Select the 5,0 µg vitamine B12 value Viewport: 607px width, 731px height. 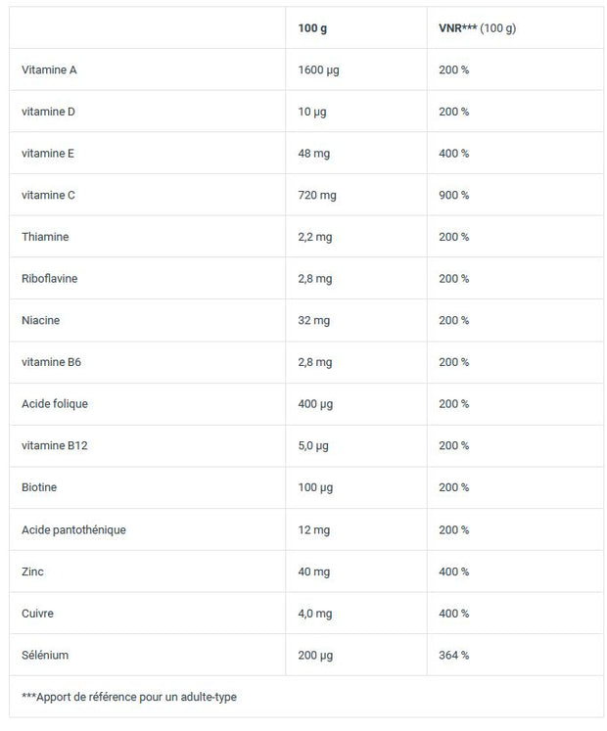tap(313, 446)
